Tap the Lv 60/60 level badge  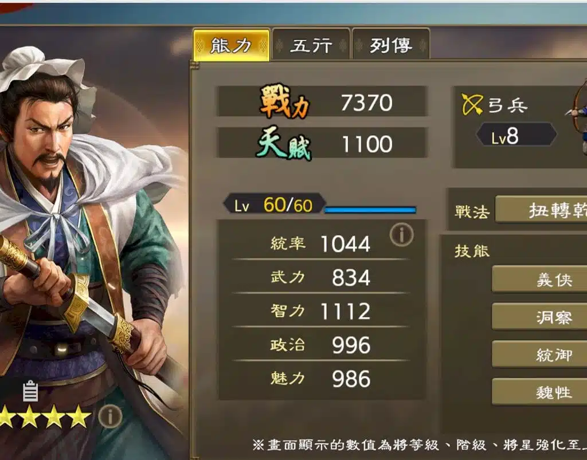click(x=275, y=204)
